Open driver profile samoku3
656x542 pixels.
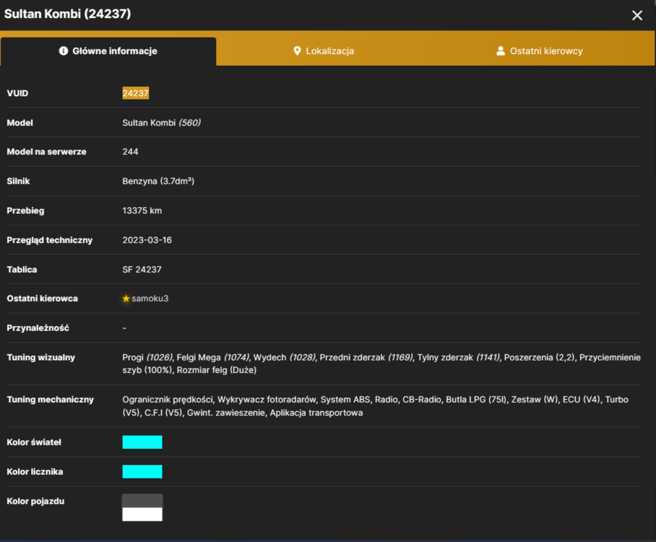150,298
